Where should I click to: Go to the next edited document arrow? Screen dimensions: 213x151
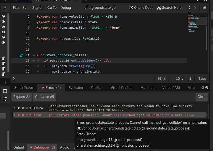[195, 8]
